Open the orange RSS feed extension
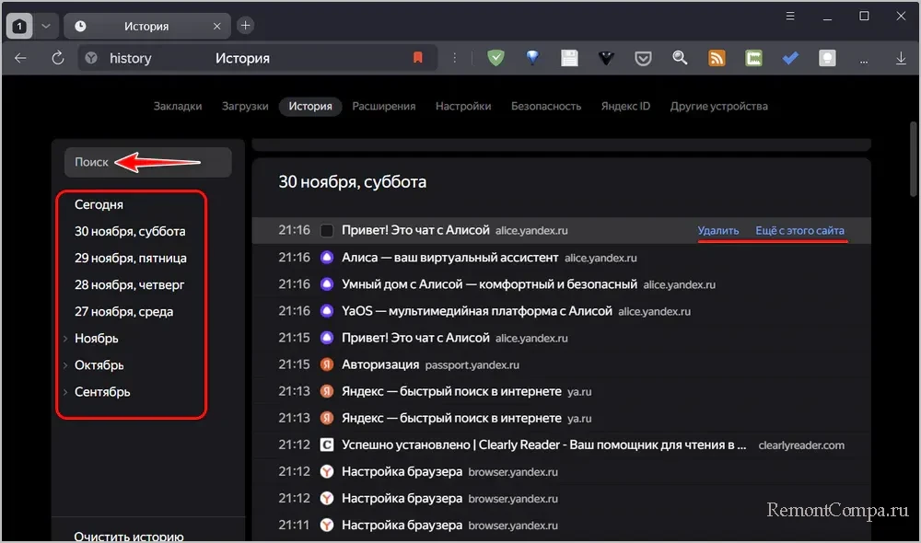This screenshot has height=543, width=921. tap(717, 58)
